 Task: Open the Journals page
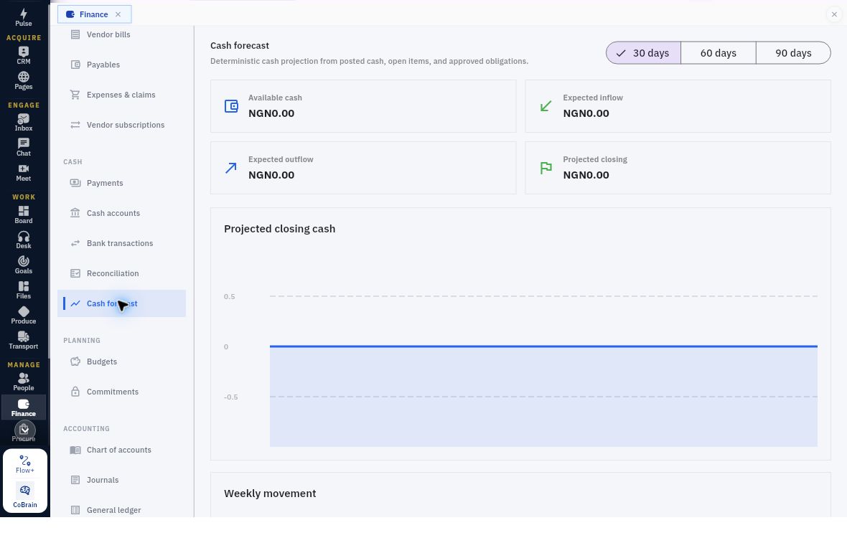(121, 481)
